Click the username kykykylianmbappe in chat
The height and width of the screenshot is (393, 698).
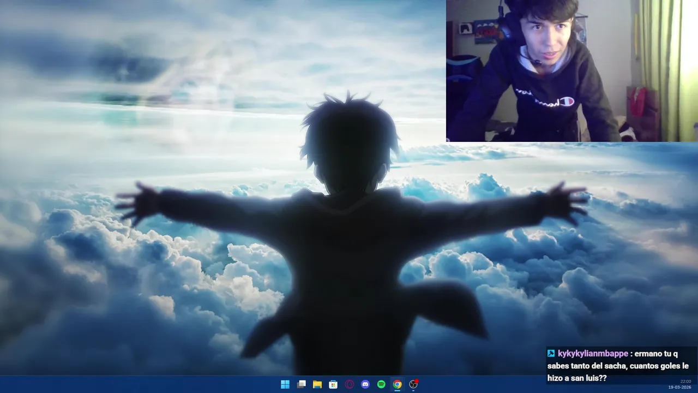[x=593, y=354]
